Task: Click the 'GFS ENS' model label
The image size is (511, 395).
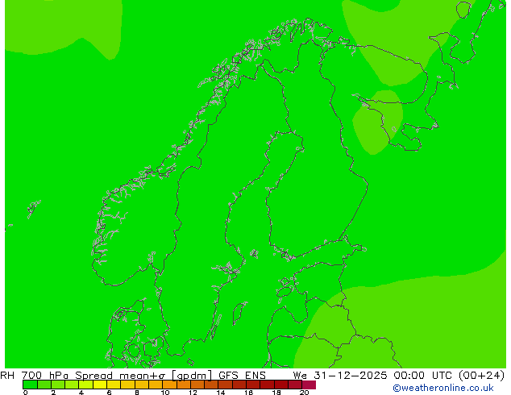Action: pyautogui.click(x=242, y=376)
